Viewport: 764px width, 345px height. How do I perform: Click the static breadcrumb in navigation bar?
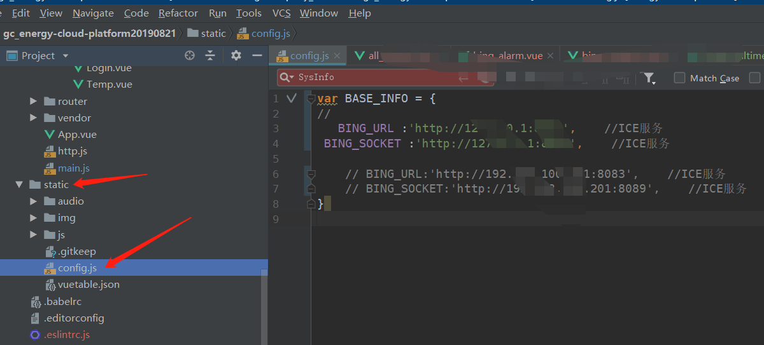point(207,33)
